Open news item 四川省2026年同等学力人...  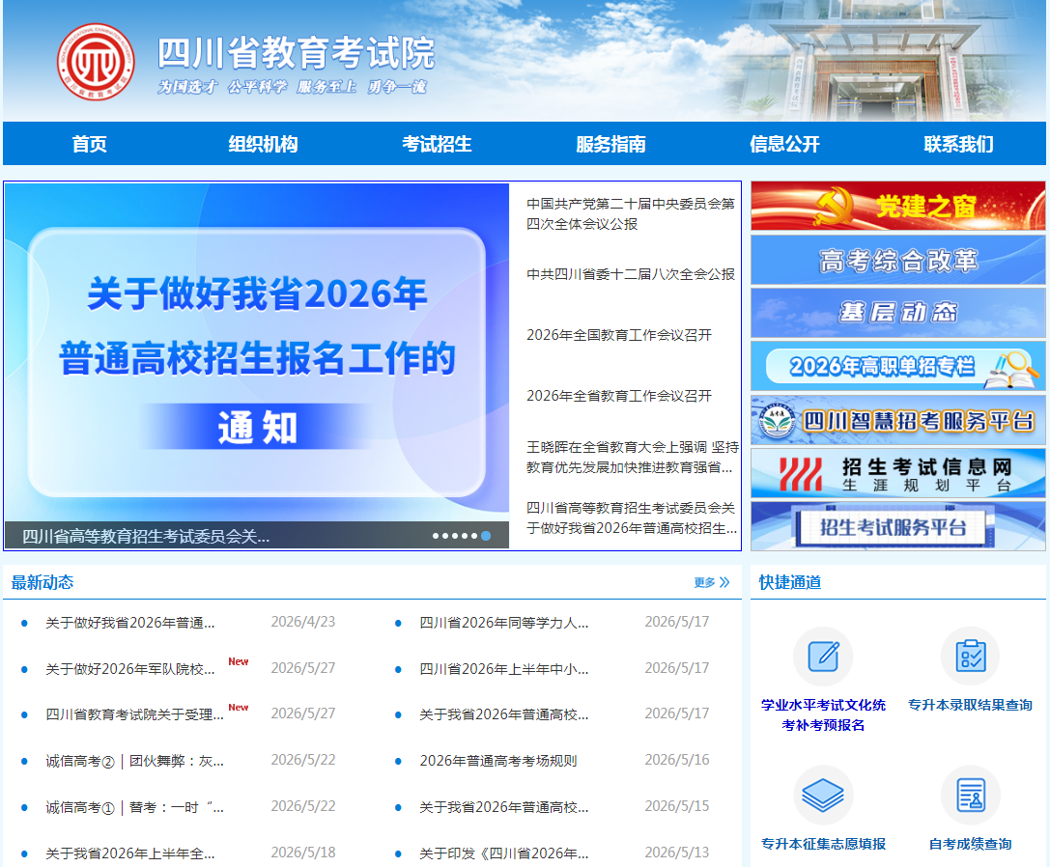504,623
